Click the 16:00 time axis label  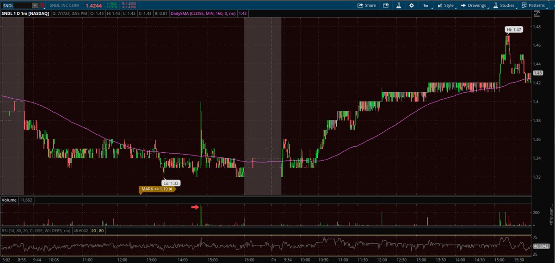pos(249,260)
